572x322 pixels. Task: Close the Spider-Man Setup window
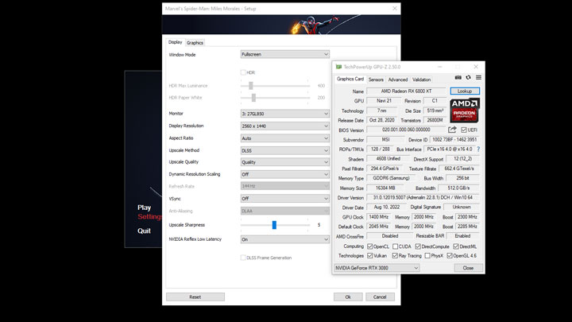coord(395,9)
